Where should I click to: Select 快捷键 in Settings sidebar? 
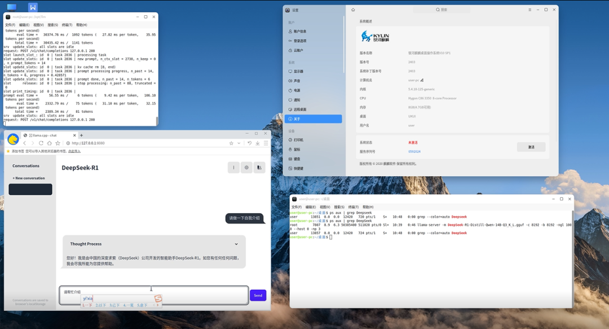click(313, 168)
